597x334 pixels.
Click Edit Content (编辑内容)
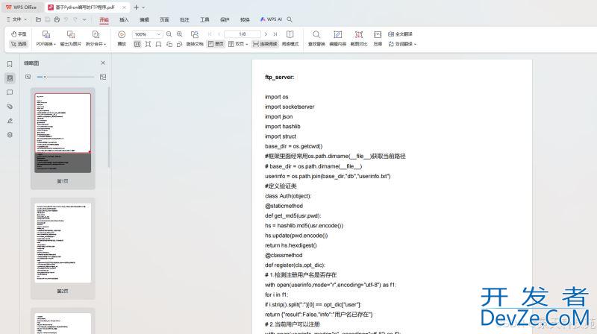pos(338,39)
